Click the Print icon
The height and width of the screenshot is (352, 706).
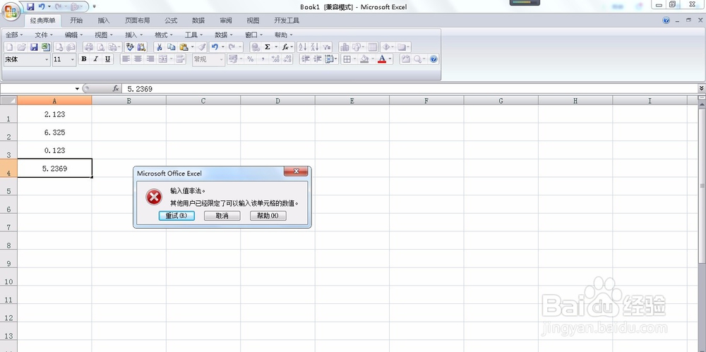(x=89, y=47)
